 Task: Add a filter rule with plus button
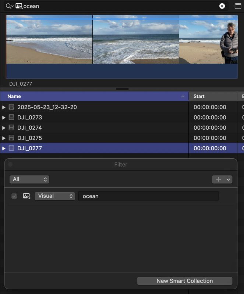[x=218, y=179]
